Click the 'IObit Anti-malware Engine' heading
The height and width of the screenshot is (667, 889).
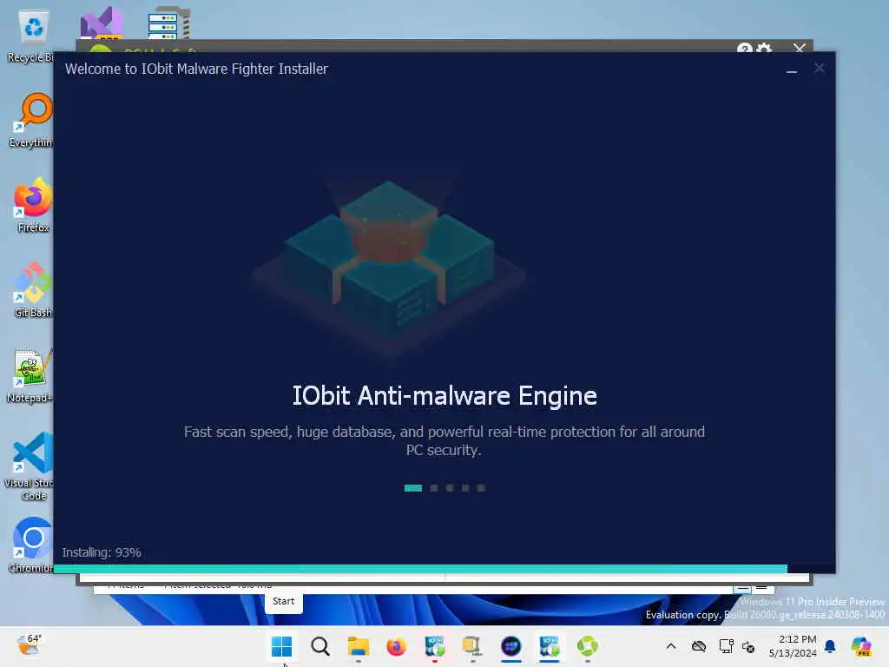(444, 396)
